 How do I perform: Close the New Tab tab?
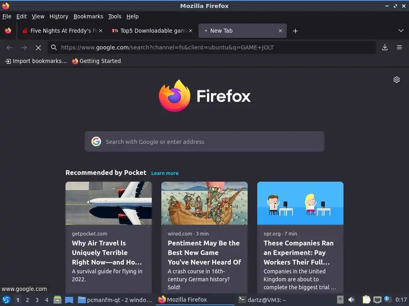tap(280, 31)
